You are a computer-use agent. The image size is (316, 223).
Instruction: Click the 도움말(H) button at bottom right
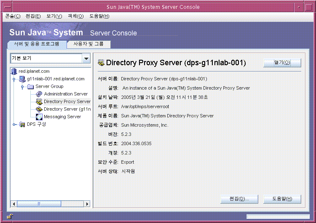pyautogui.click(x=282, y=199)
